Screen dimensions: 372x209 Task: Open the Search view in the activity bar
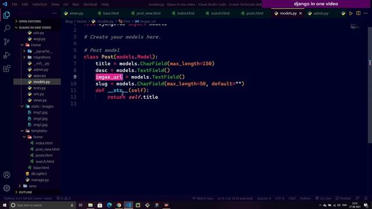coord(6,28)
